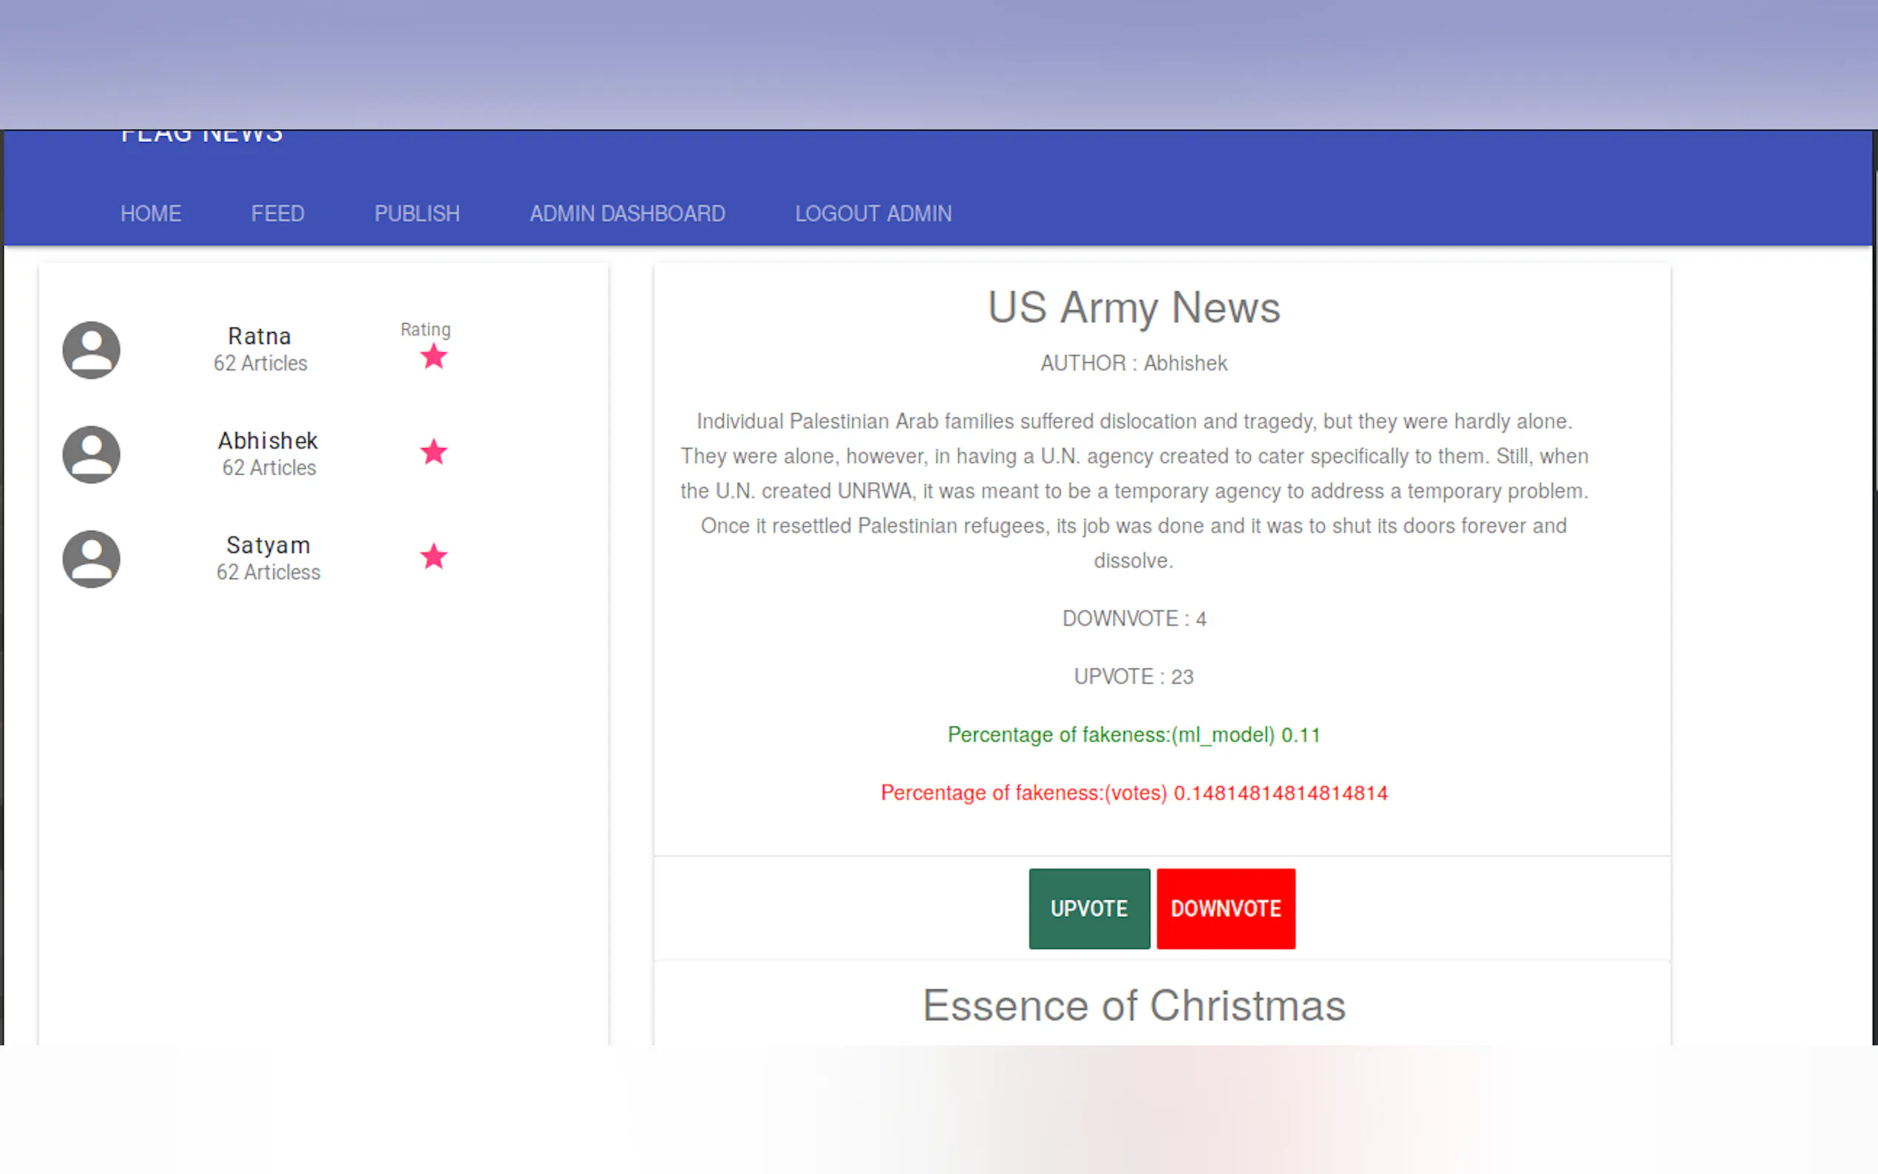Open the HOME navigation item
1878x1174 pixels.
coord(151,214)
